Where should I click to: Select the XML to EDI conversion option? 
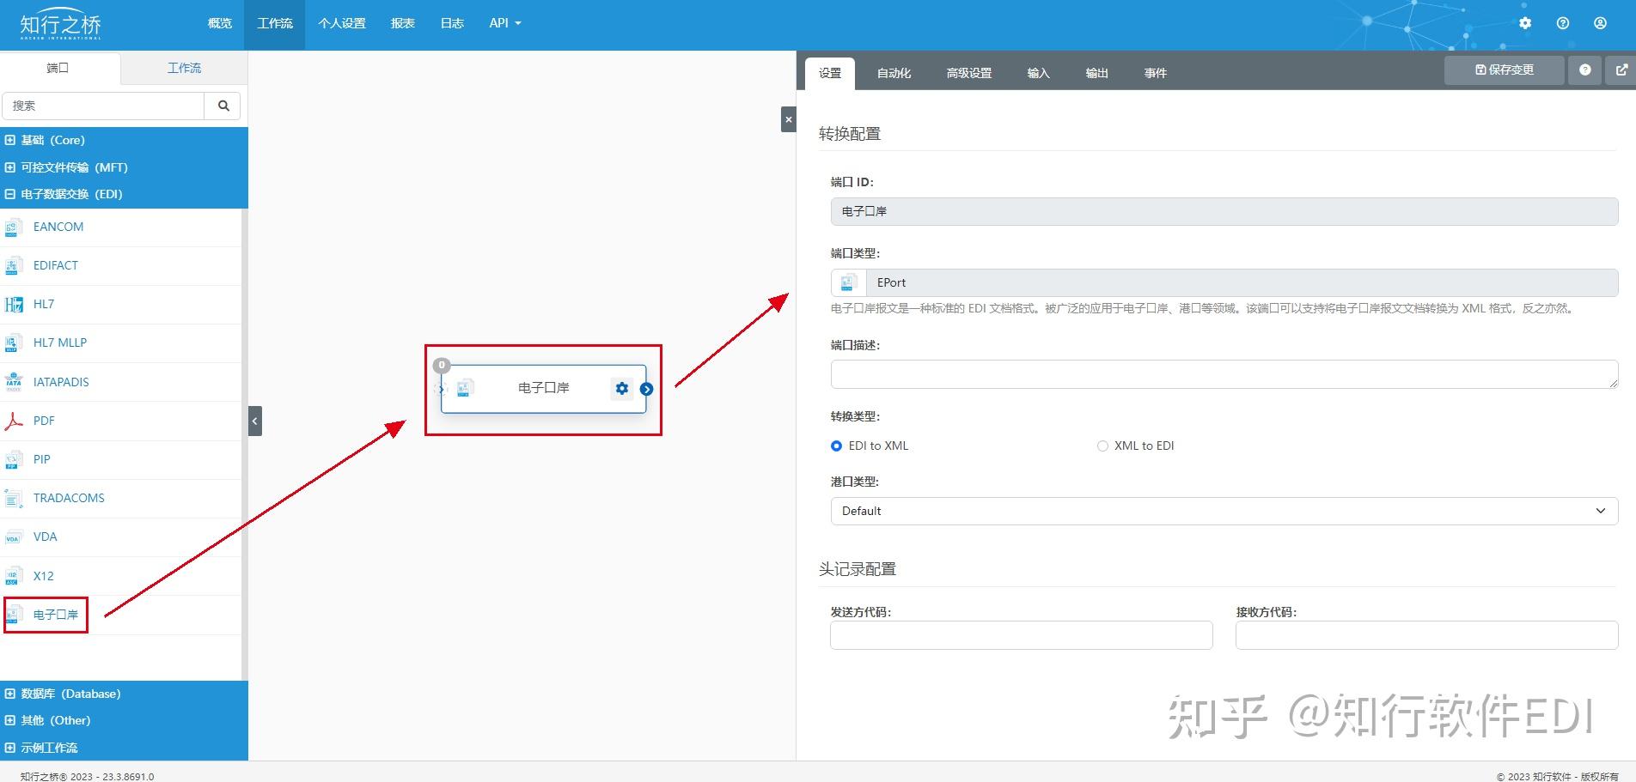coord(1102,446)
